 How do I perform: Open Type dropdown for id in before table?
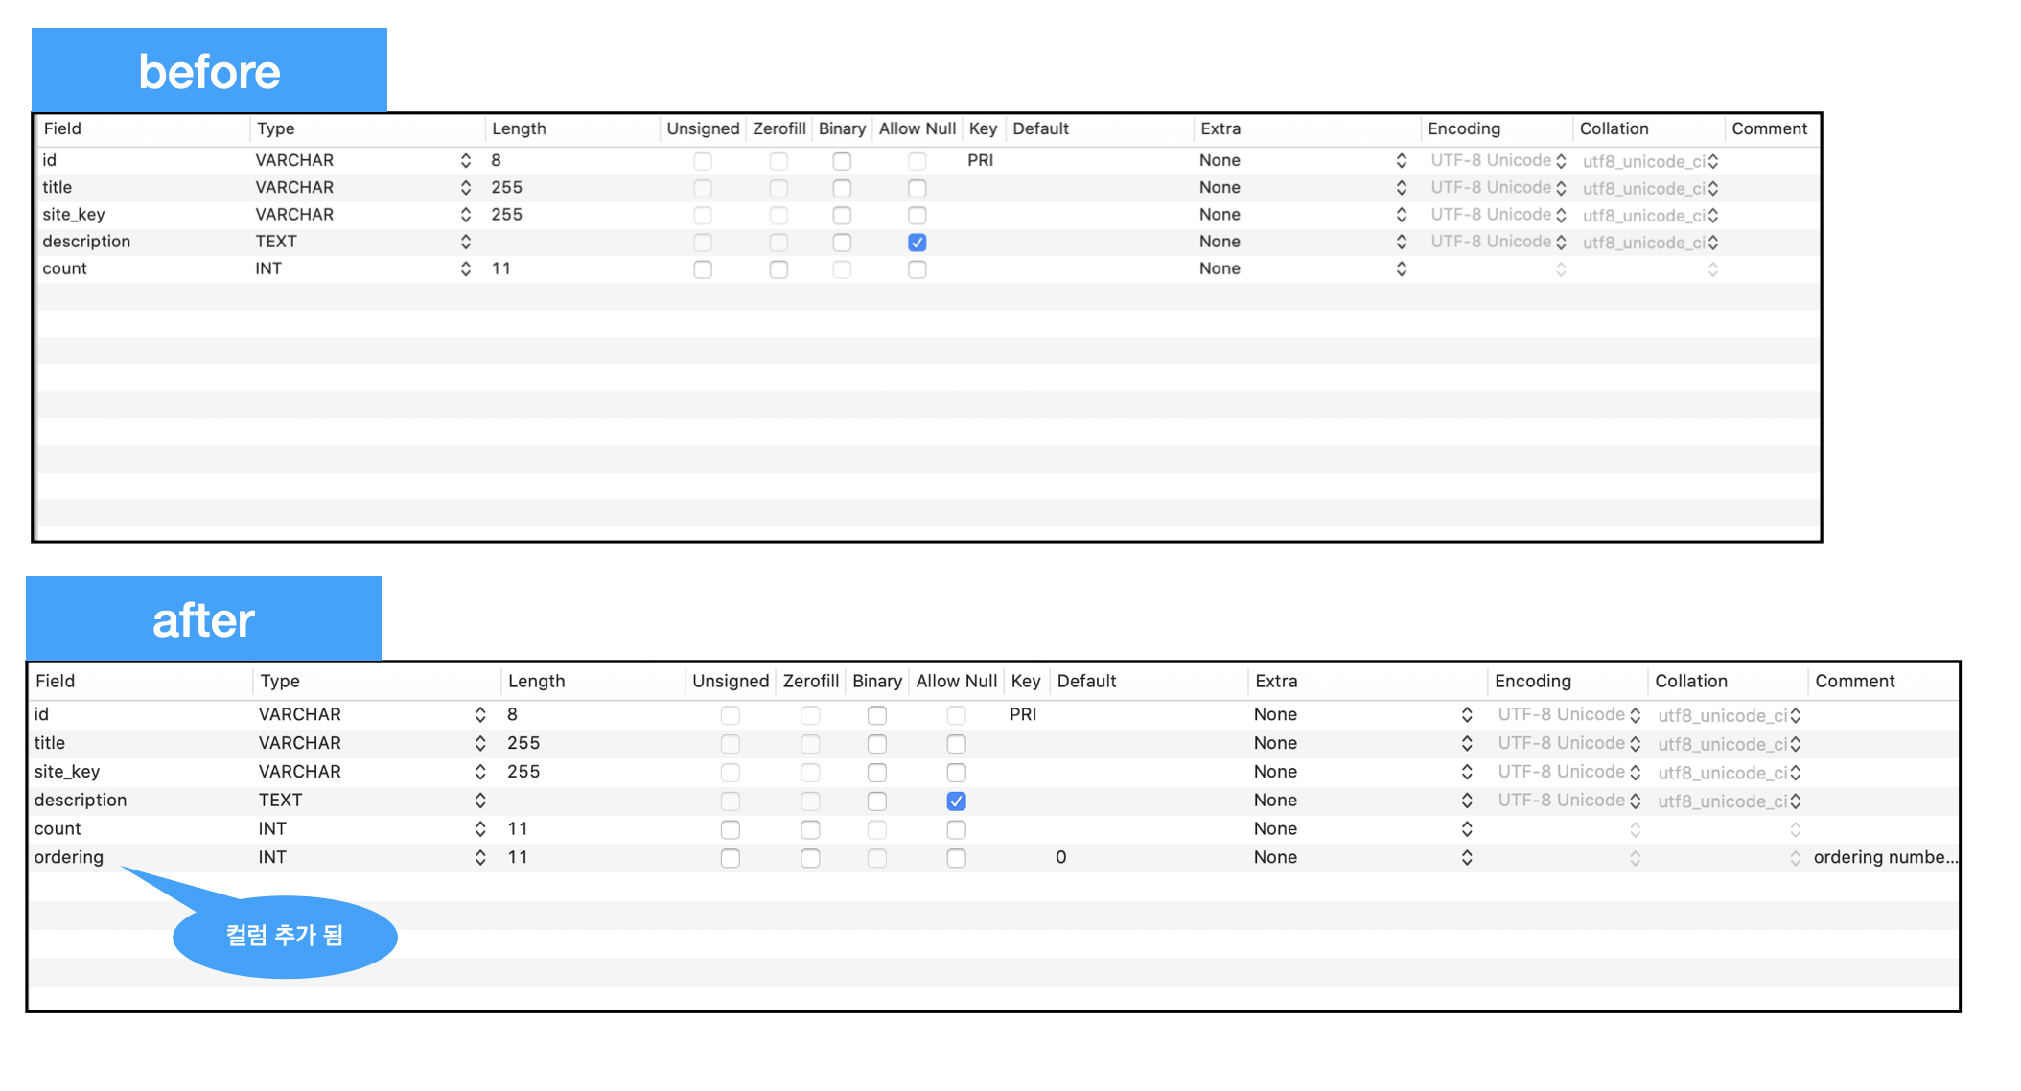465,161
